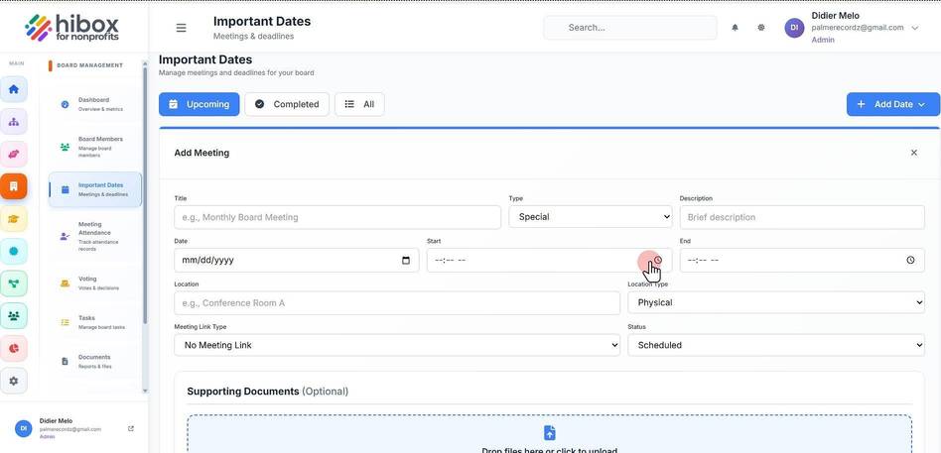Click the Start time clock icon
The image size is (941, 453).
click(x=658, y=260)
